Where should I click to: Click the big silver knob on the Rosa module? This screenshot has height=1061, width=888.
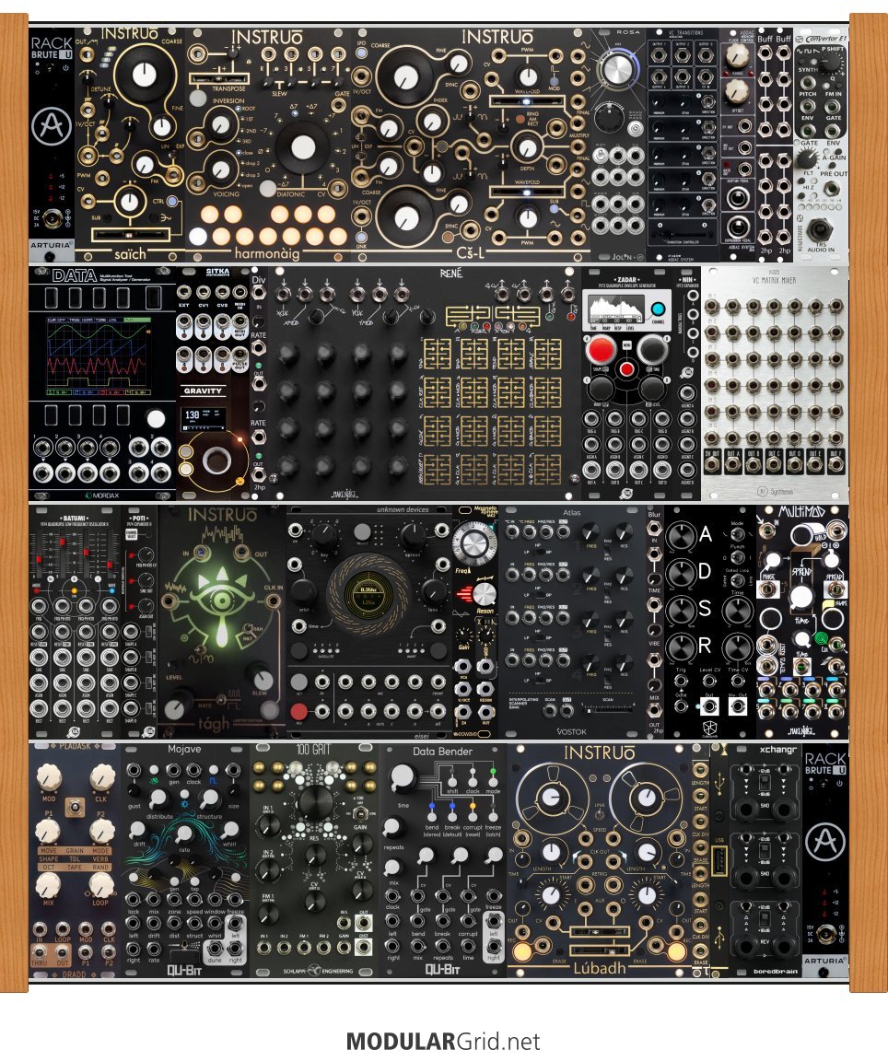pos(616,68)
